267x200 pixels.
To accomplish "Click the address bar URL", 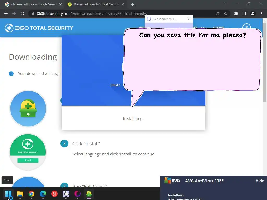I will tap(92, 14).
